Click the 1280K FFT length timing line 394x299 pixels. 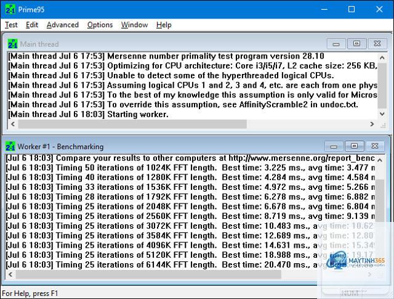[190, 178]
